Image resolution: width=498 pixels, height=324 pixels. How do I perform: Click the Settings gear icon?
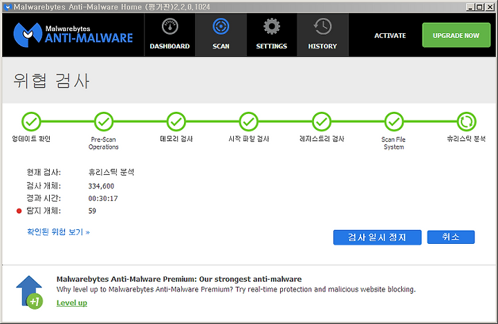click(272, 26)
